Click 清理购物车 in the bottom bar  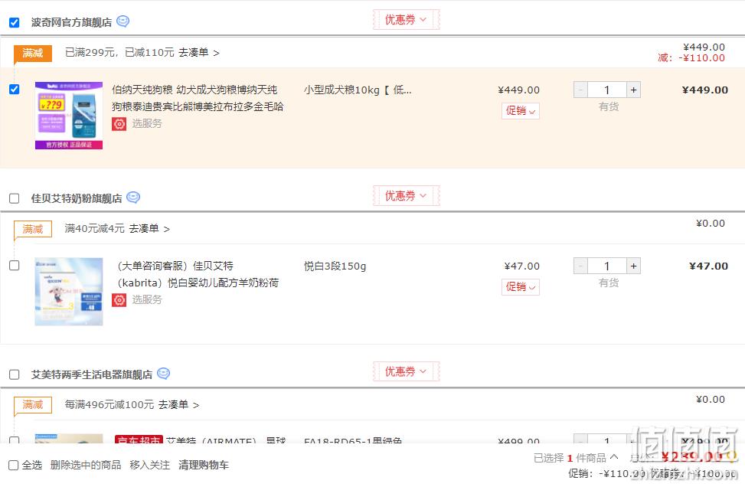pos(204,465)
